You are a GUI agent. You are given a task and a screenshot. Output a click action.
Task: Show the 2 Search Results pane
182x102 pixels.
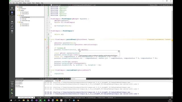[x=46, y=97]
